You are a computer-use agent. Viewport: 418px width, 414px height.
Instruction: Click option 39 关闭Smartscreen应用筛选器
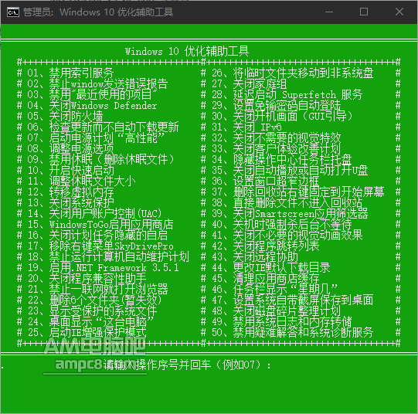click(290, 214)
